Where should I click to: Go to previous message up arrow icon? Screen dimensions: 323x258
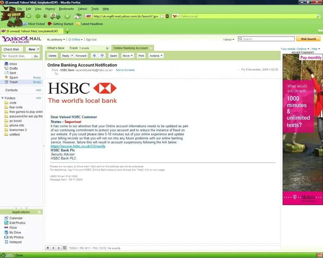click(x=102, y=55)
